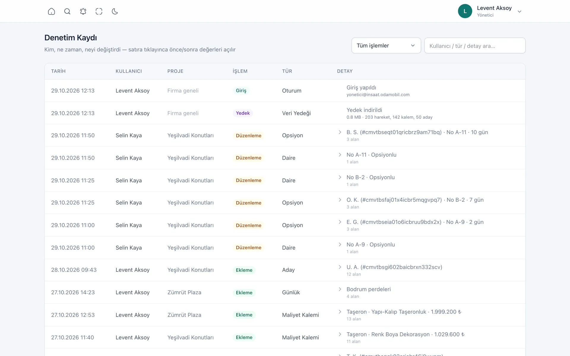Open the user menu chevron next to Yönetici
Viewport: 570px width, 356px height.
coord(520,12)
